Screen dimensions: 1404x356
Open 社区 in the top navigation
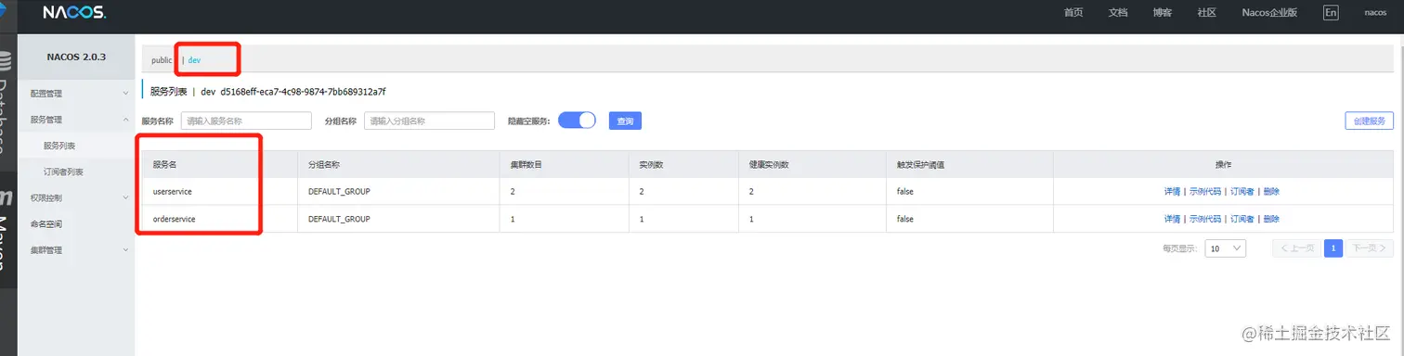point(1207,13)
